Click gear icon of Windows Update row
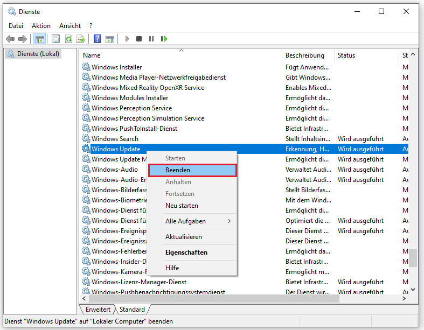Viewport: 424px width, 330px height. coord(86,149)
